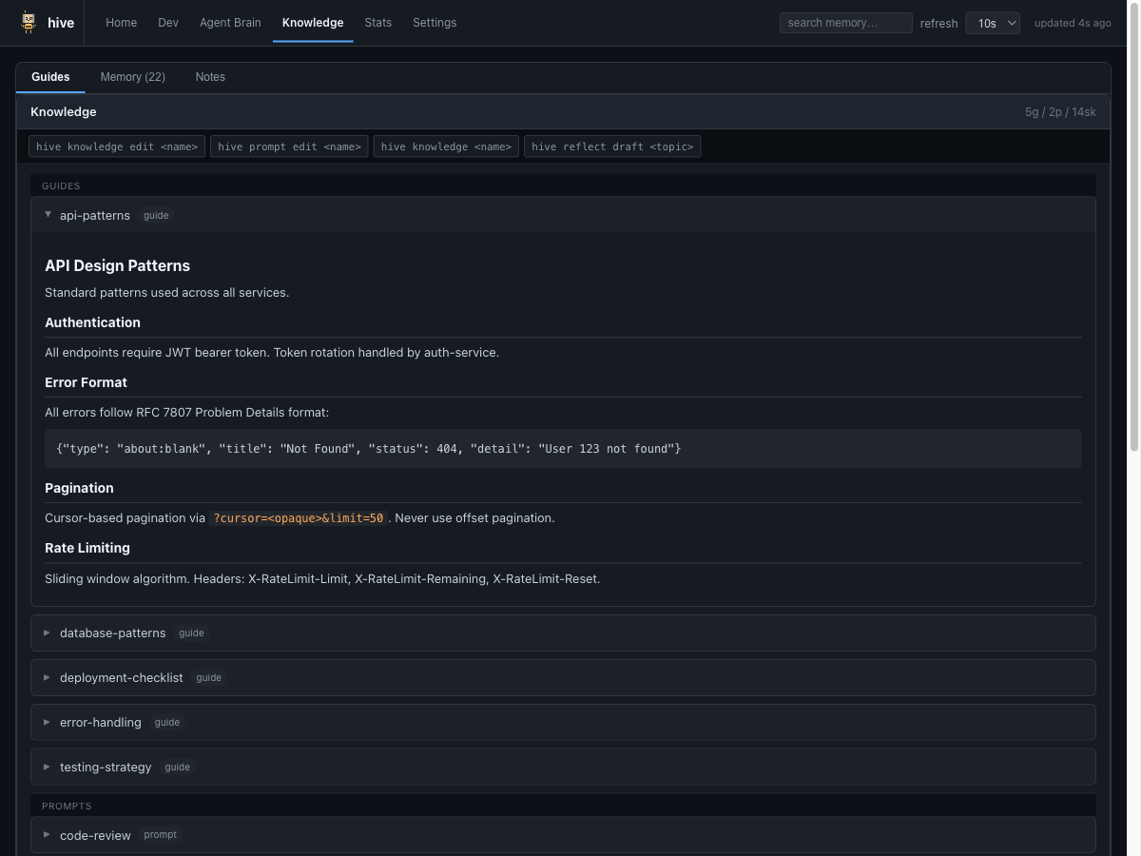This screenshot has height=856, width=1141.
Task: Click the refresh button
Action: point(938,23)
